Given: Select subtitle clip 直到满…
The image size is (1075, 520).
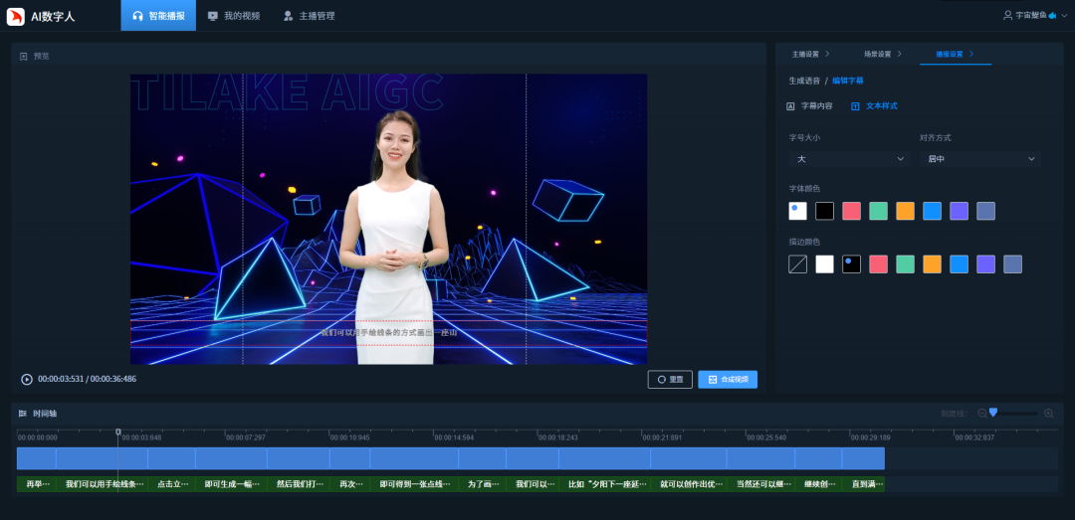Looking at the screenshot, I should [864, 484].
